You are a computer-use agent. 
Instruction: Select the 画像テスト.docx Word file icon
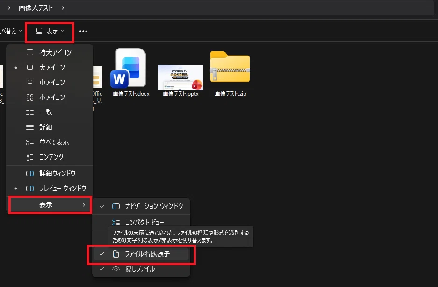tap(129, 68)
